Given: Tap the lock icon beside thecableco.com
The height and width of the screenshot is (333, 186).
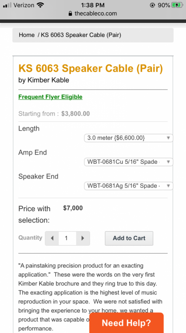Looking at the screenshot, I should coord(70,13).
